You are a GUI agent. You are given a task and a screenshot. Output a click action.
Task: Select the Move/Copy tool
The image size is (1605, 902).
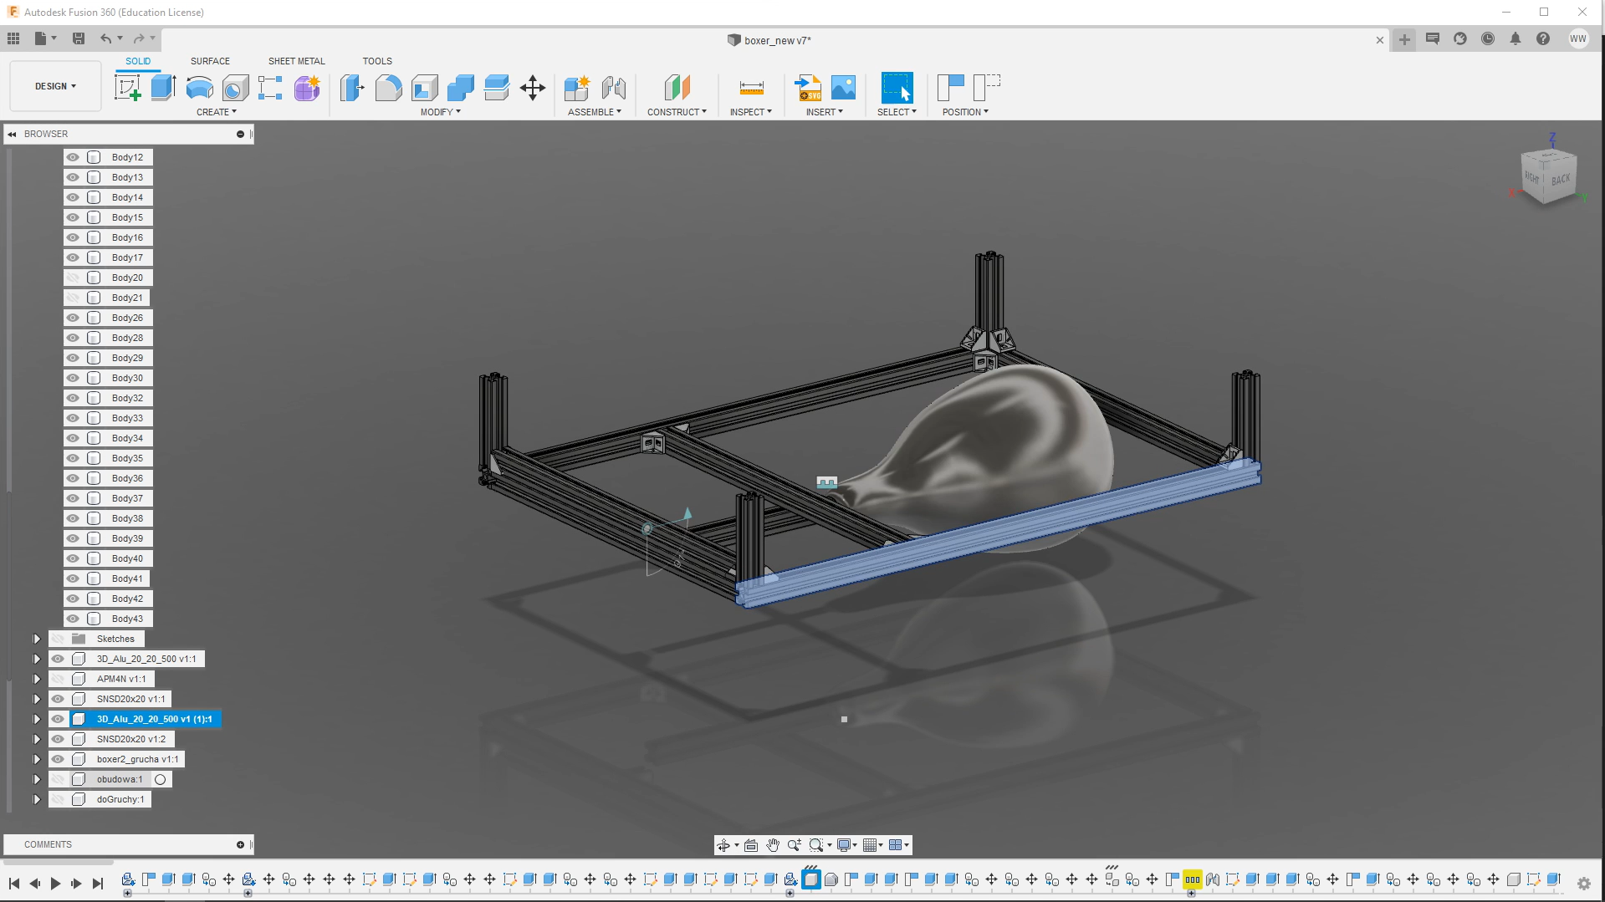pos(533,88)
